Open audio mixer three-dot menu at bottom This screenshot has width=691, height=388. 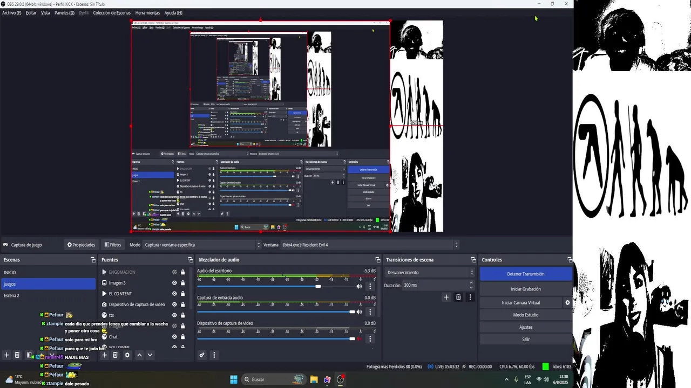214,355
